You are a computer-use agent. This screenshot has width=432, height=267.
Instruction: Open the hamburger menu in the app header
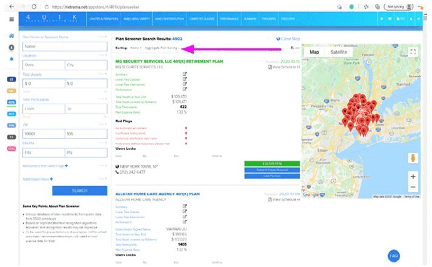(11, 19)
